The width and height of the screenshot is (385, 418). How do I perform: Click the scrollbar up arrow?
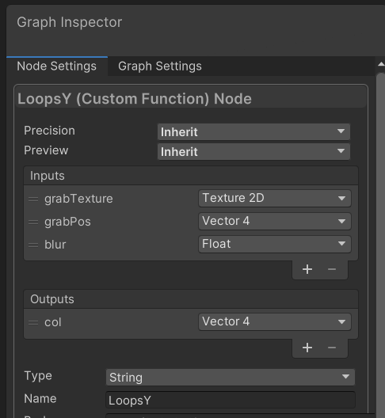(381, 64)
